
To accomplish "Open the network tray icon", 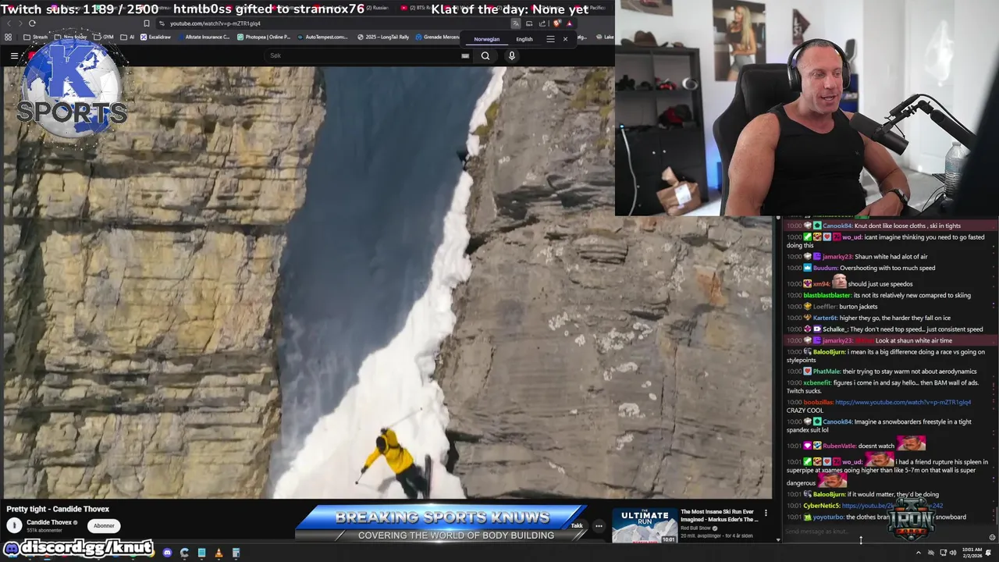I will [942, 553].
